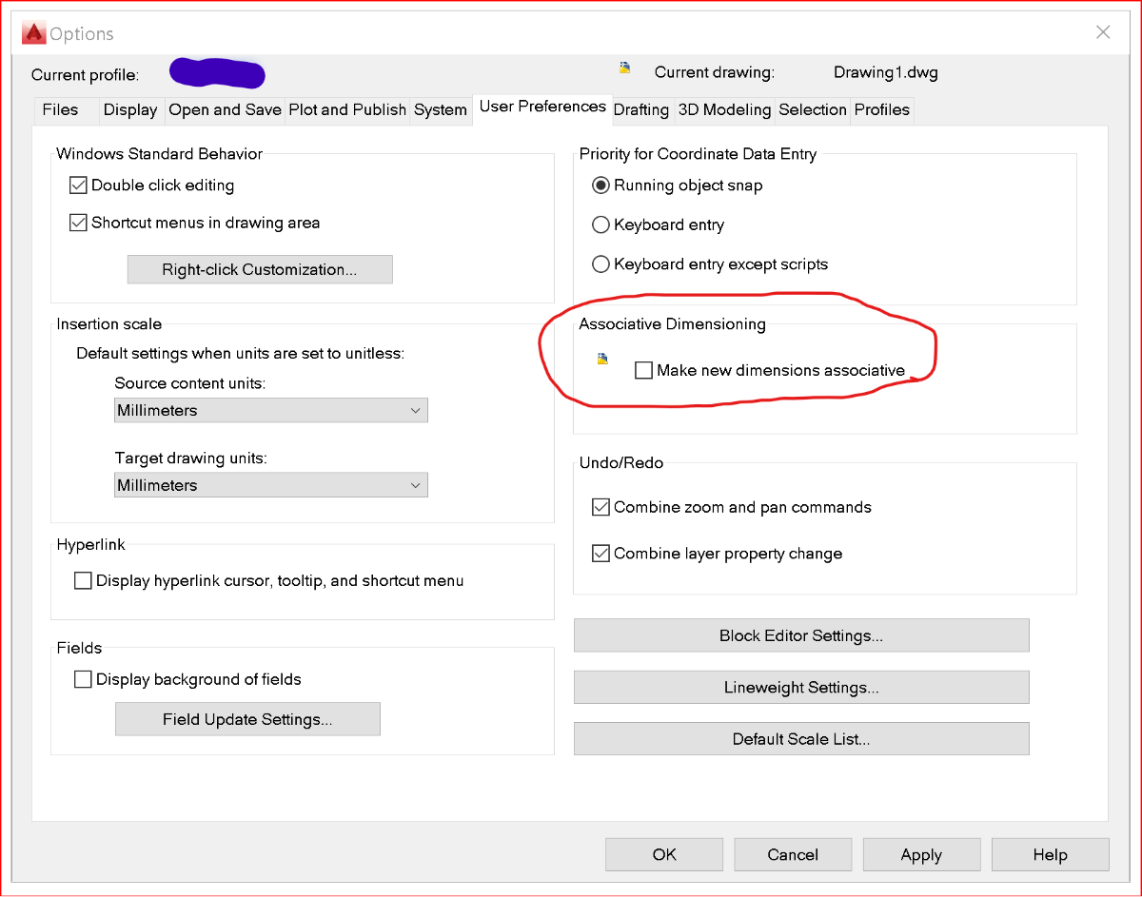1142x897 pixels.
Task: Click Apply to save preferences
Action: click(921, 854)
